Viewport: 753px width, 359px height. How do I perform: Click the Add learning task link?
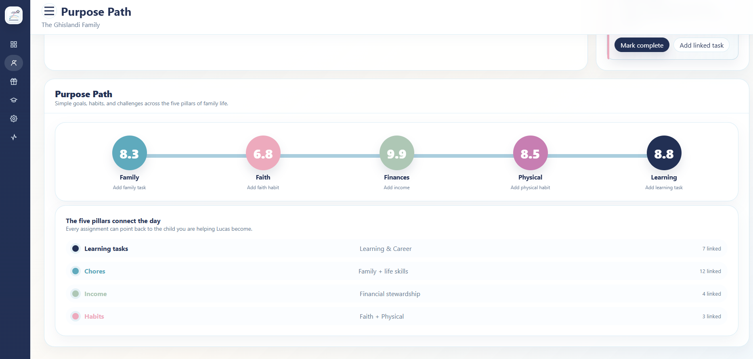click(x=664, y=188)
